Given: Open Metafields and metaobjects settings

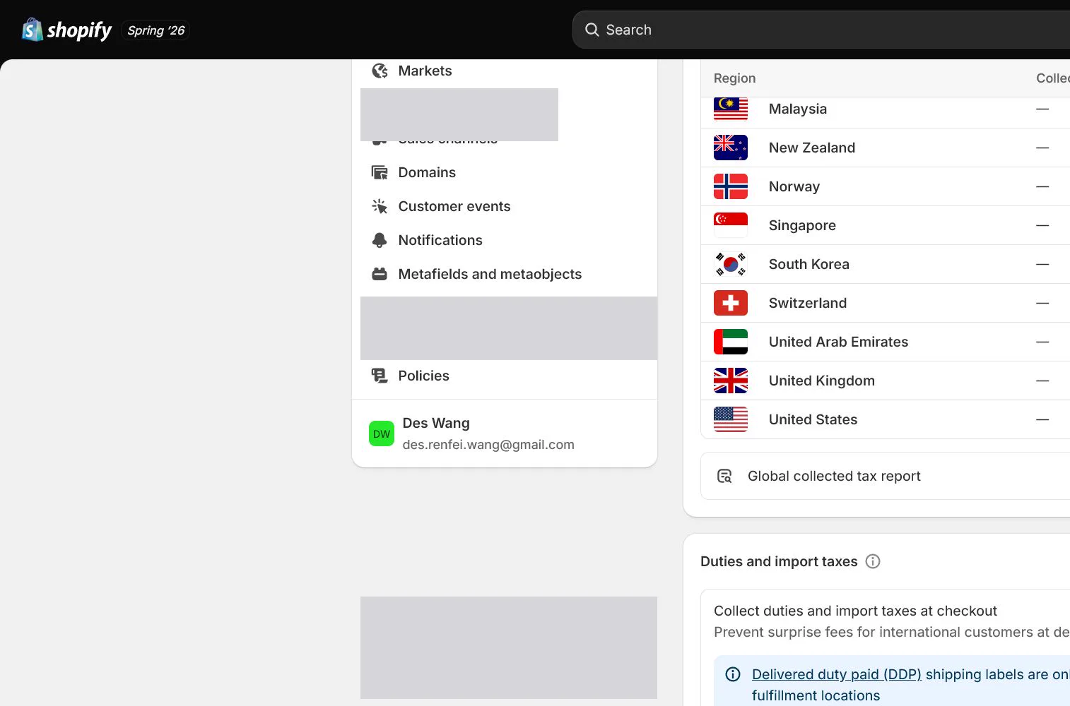Looking at the screenshot, I should (505, 274).
